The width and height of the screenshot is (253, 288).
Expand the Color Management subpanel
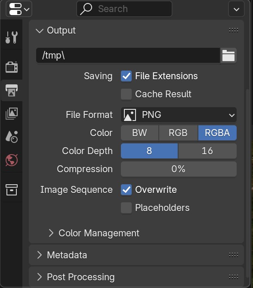point(51,233)
